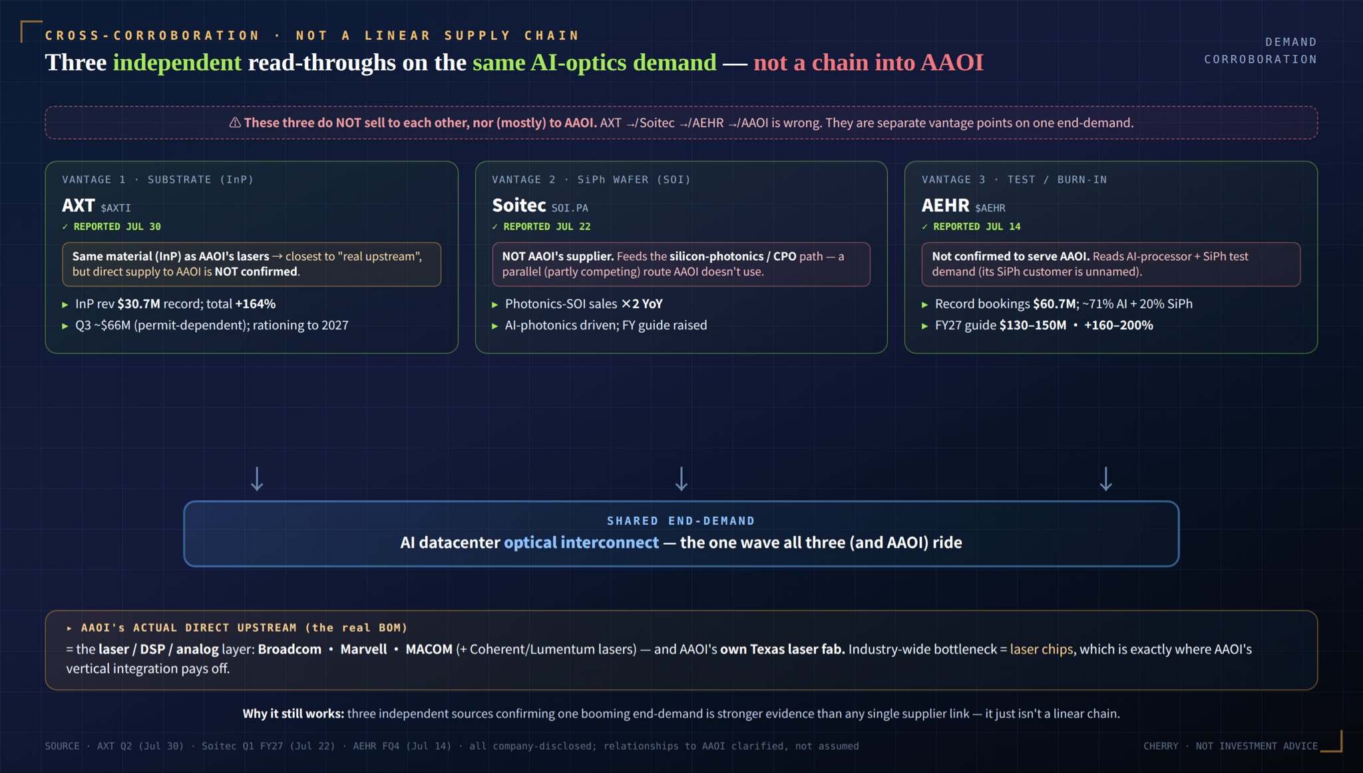Click the company name "AXT"
1363x773 pixels.
(x=79, y=206)
